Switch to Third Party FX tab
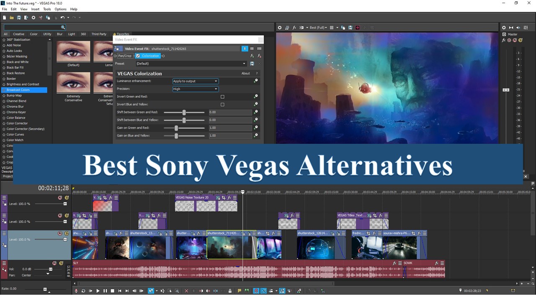536x301 pixels. (99, 34)
